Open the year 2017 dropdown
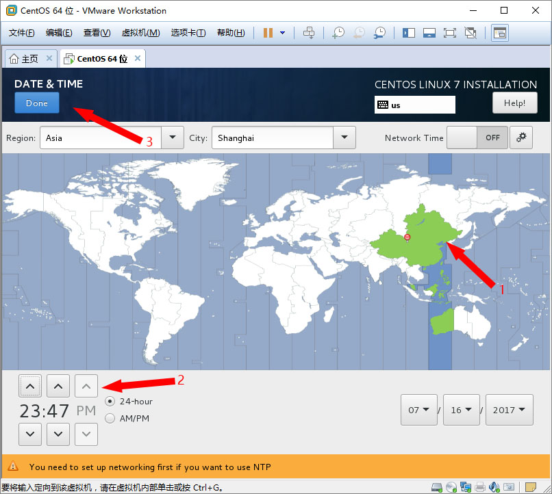552x494 pixels. click(508, 410)
